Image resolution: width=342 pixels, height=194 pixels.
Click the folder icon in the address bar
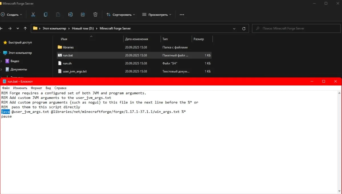click(x=35, y=28)
